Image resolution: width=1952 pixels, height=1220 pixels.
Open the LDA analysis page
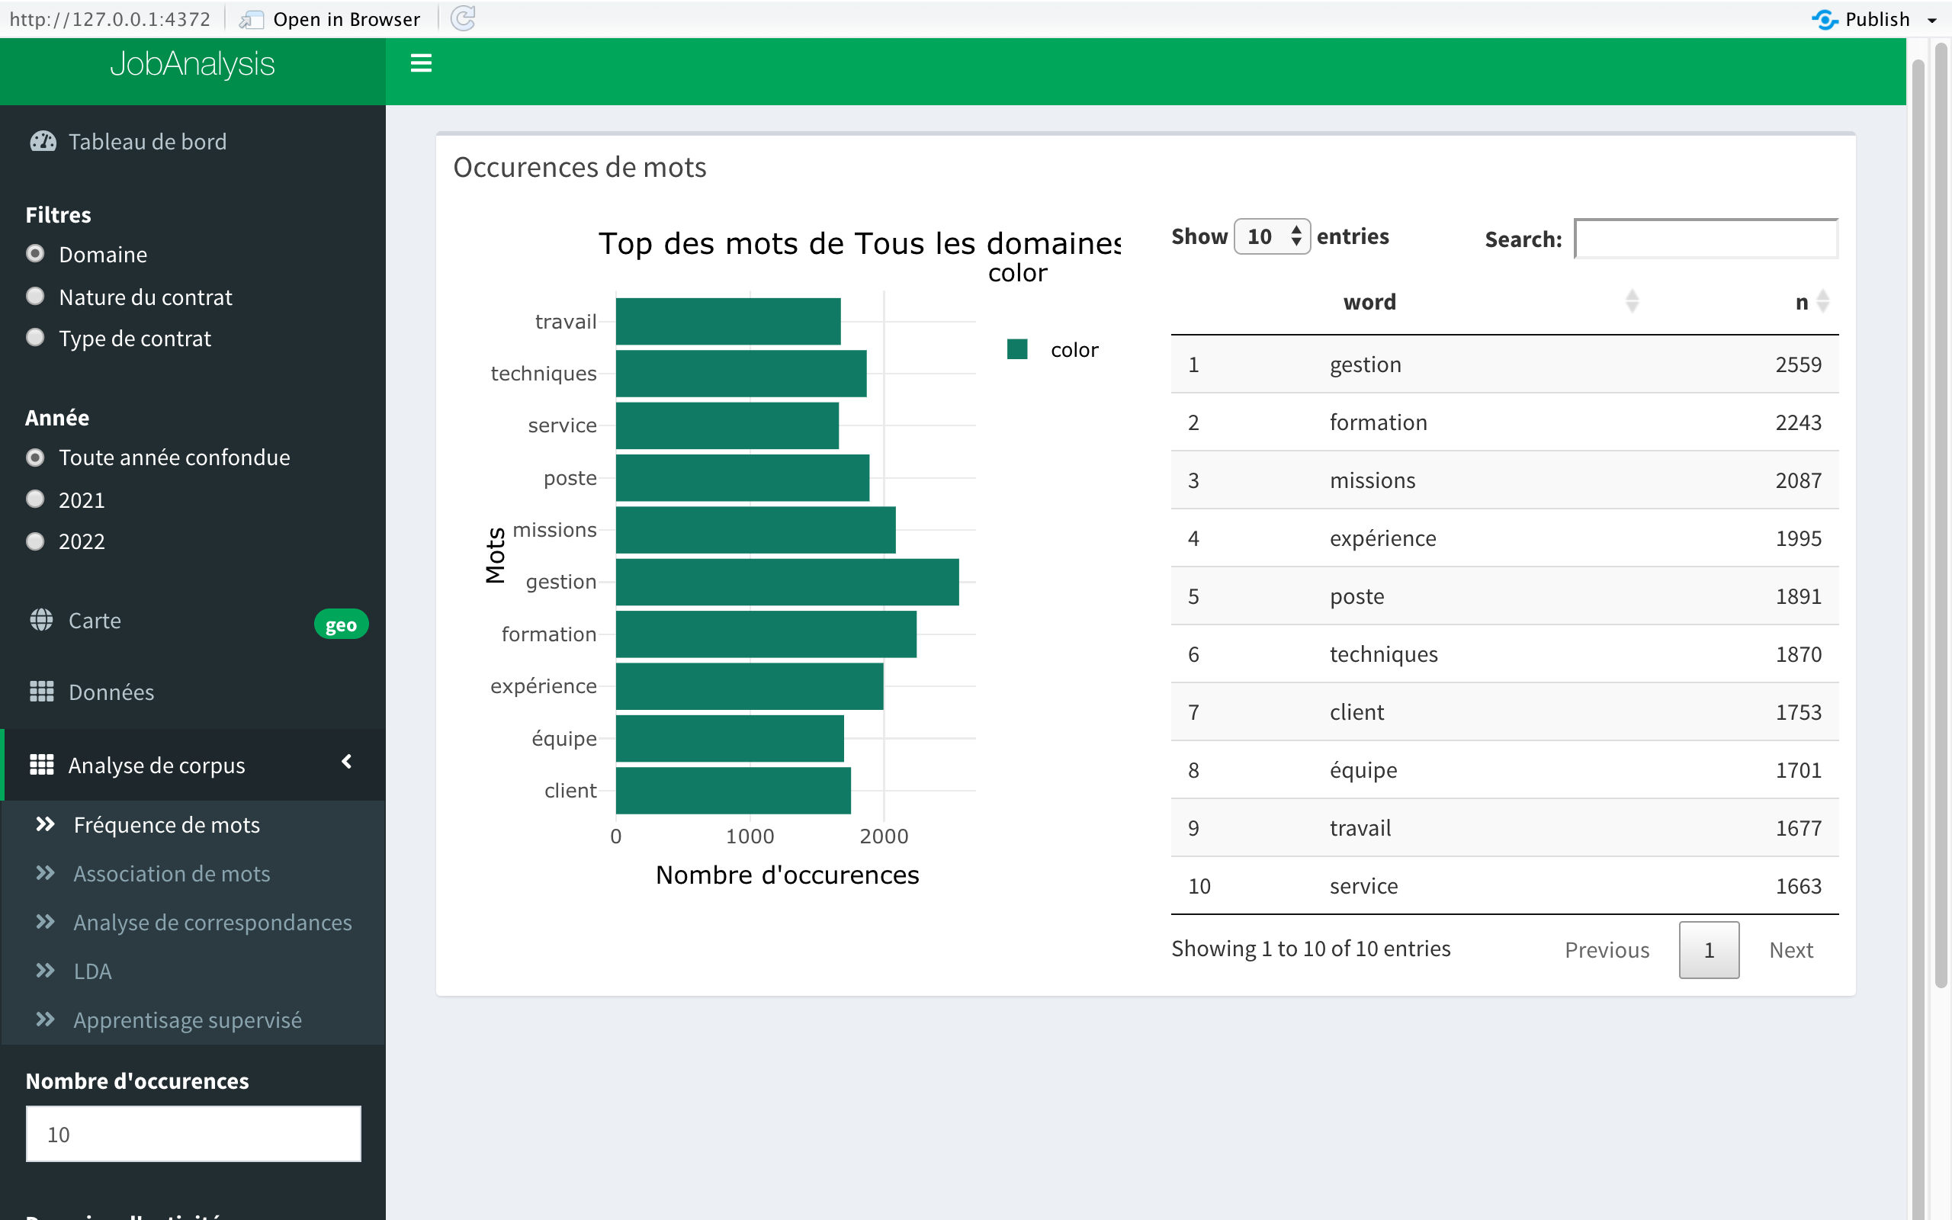[92, 971]
